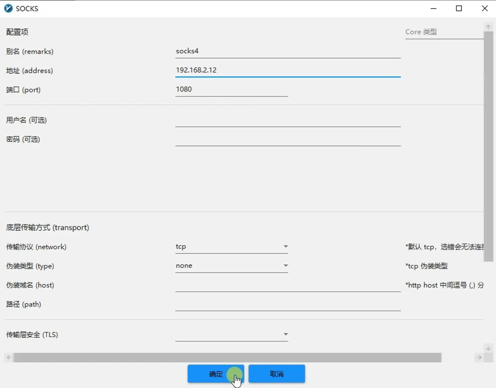
Task: Click the address field showing 192.168.2.12
Action: (x=288, y=70)
